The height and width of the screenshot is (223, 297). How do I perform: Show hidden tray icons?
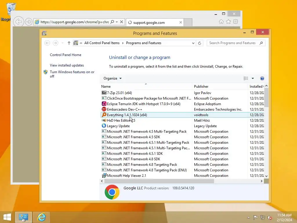(249, 217)
